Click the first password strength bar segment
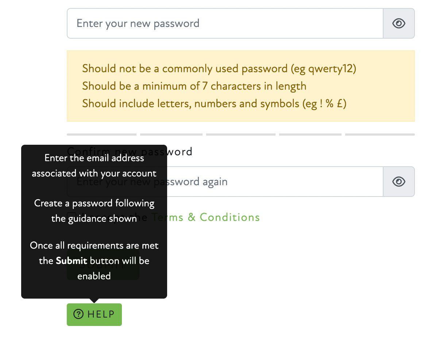 point(101,135)
